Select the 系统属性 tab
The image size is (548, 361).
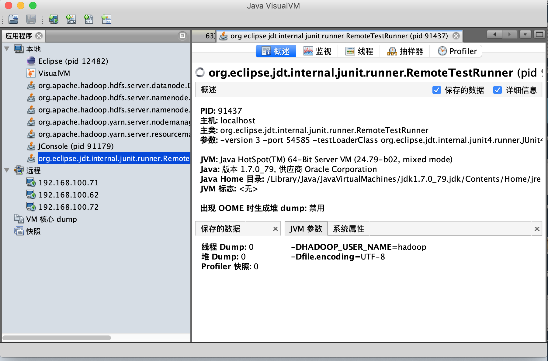pos(349,229)
